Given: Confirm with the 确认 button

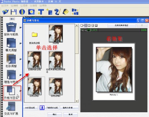Looking at the screenshot, I should click(x=55, y=114).
